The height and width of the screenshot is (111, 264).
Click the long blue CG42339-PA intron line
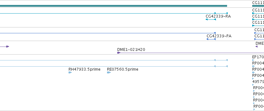pyautogui.click(x=107, y=33)
